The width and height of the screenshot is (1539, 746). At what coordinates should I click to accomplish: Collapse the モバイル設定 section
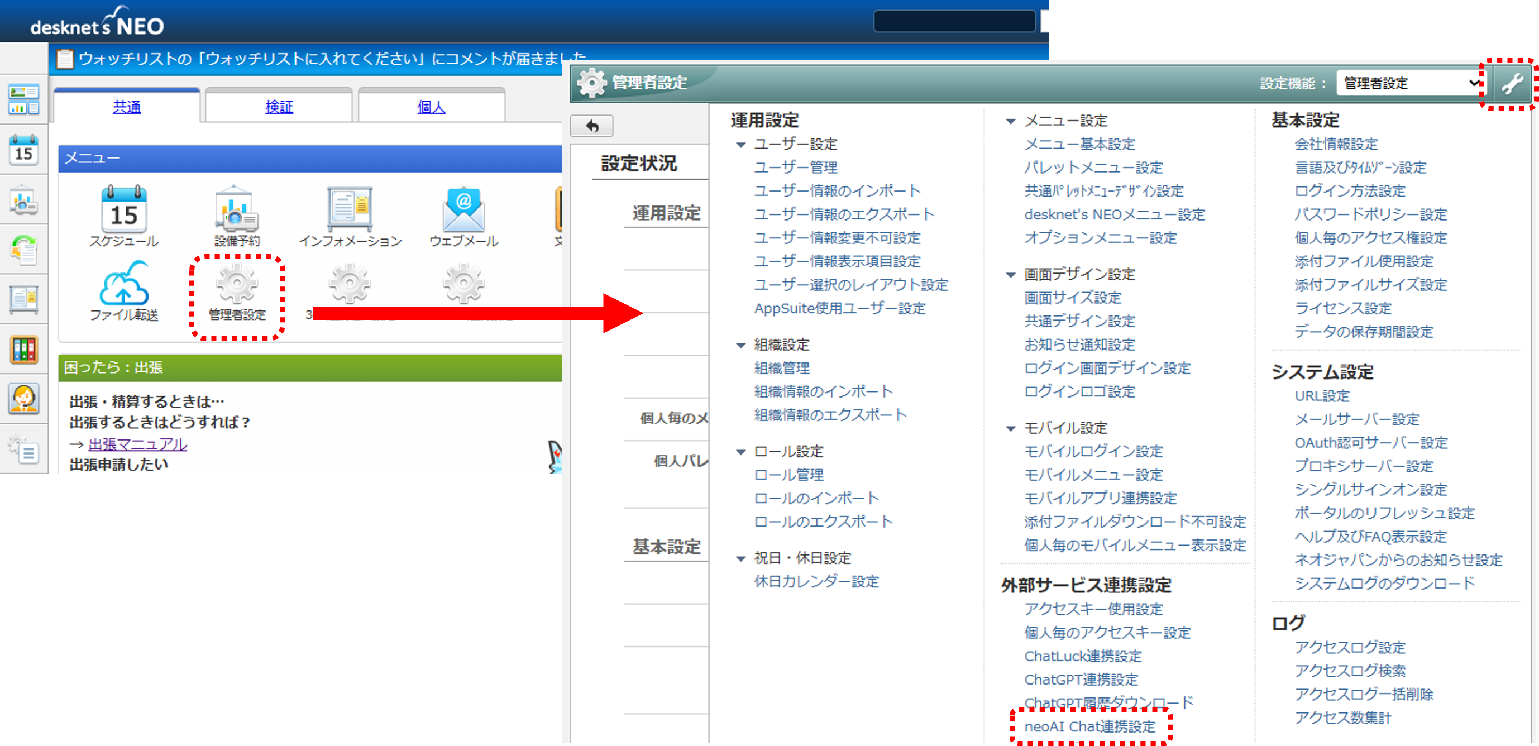(1010, 428)
